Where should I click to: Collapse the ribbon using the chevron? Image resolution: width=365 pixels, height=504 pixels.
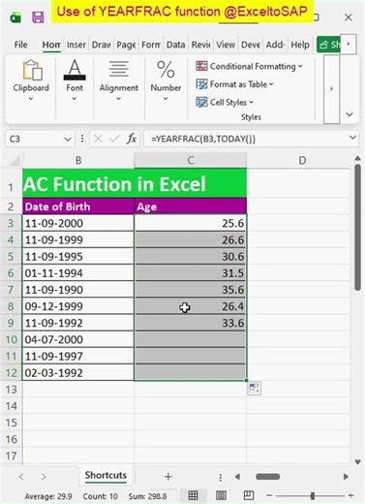(x=350, y=114)
